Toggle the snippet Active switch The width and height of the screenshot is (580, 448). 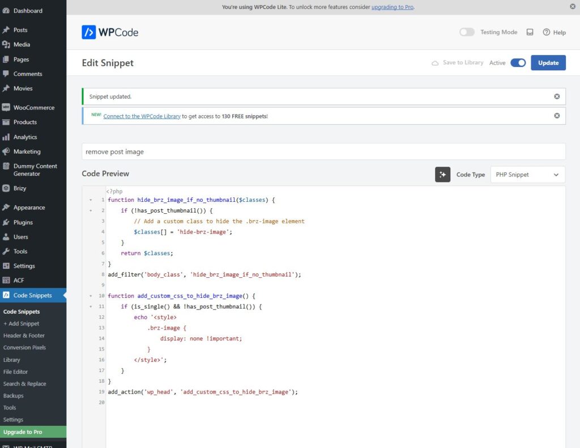[x=518, y=63]
